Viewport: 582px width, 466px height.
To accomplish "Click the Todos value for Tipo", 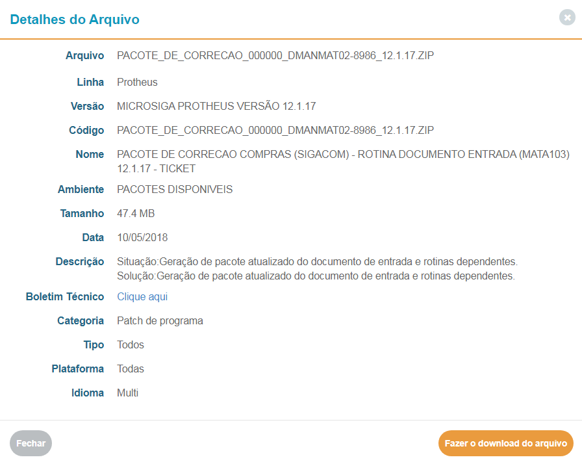I will click(x=131, y=344).
